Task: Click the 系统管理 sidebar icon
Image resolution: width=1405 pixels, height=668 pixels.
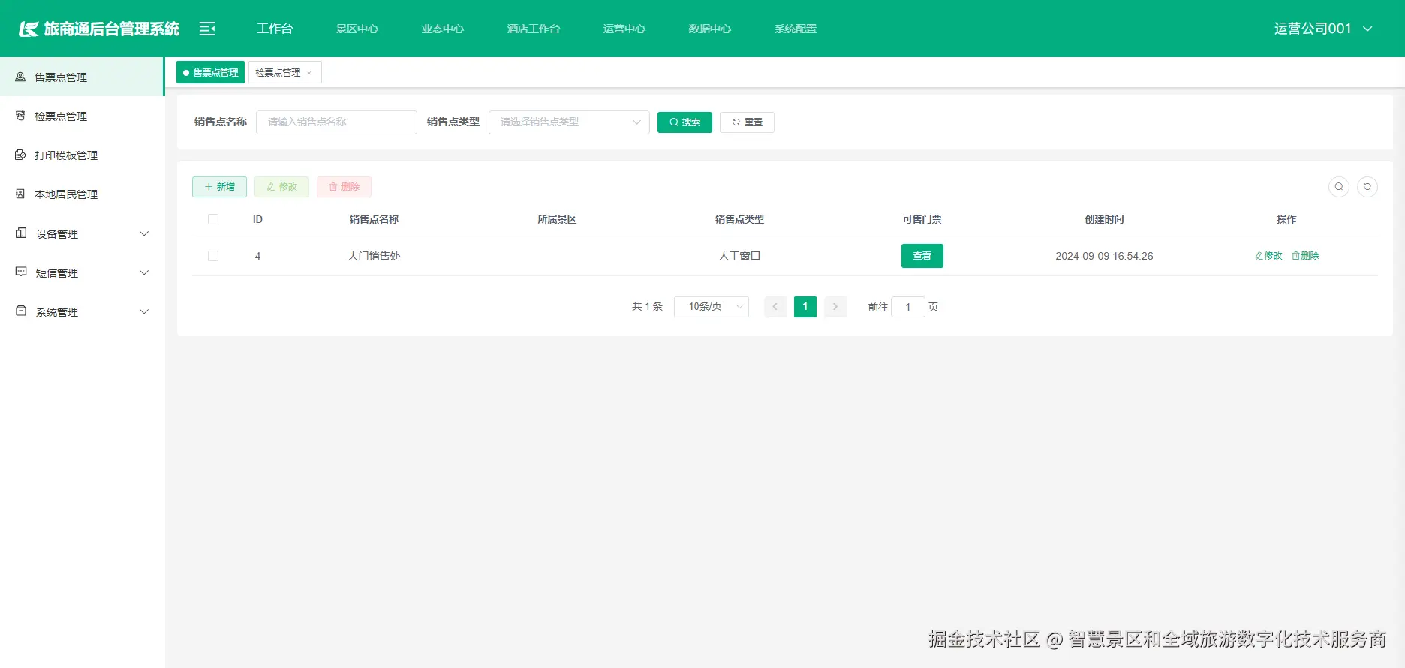Action: 21,311
